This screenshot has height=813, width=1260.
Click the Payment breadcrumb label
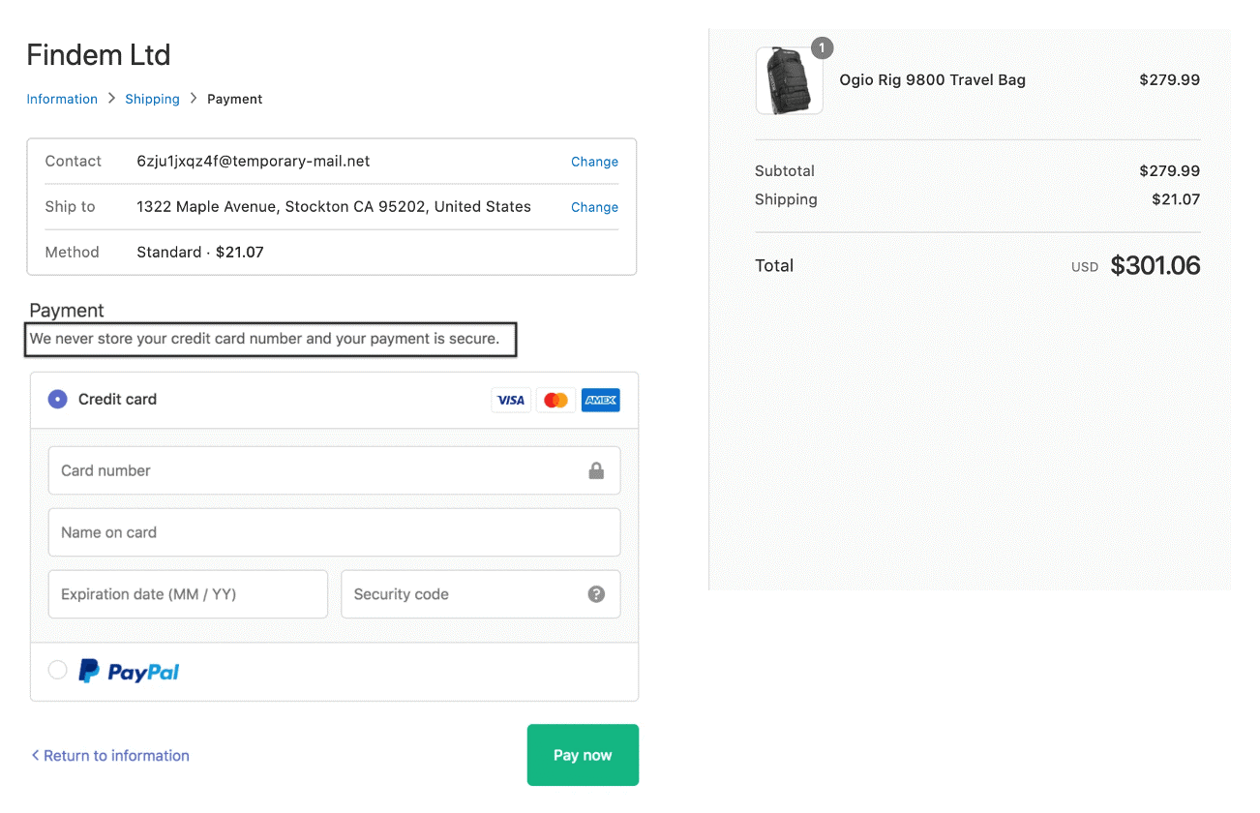[x=235, y=99]
